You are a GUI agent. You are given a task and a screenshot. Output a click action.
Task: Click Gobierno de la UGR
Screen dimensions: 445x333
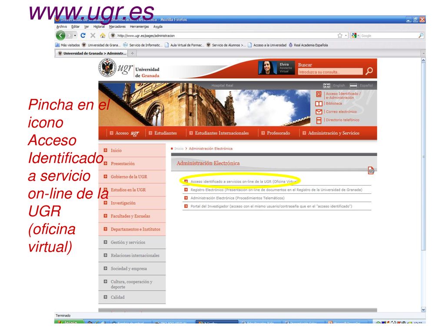pyautogui.click(x=132, y=177)
